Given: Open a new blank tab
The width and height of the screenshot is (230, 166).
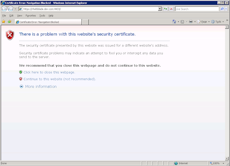Looking at the screenshot, I should click(x=85, y=22).
